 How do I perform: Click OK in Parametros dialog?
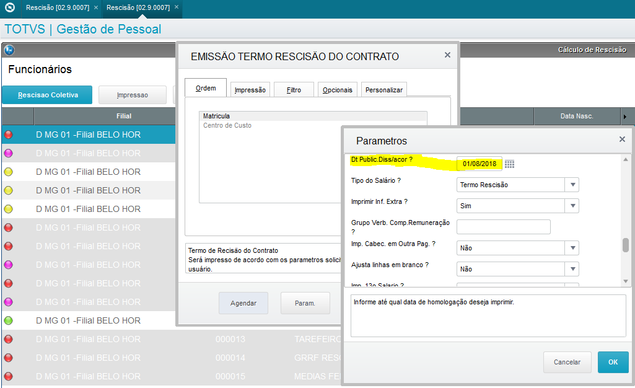point(613,362)
